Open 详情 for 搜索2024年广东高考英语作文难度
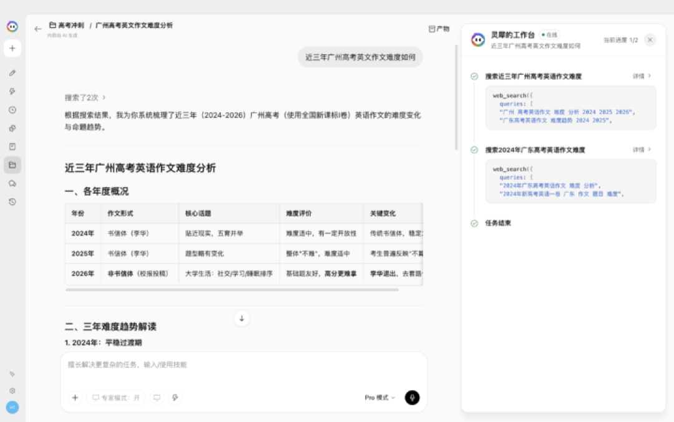The height and width of the screenshot is (422, 674). (x=642, y=150)
